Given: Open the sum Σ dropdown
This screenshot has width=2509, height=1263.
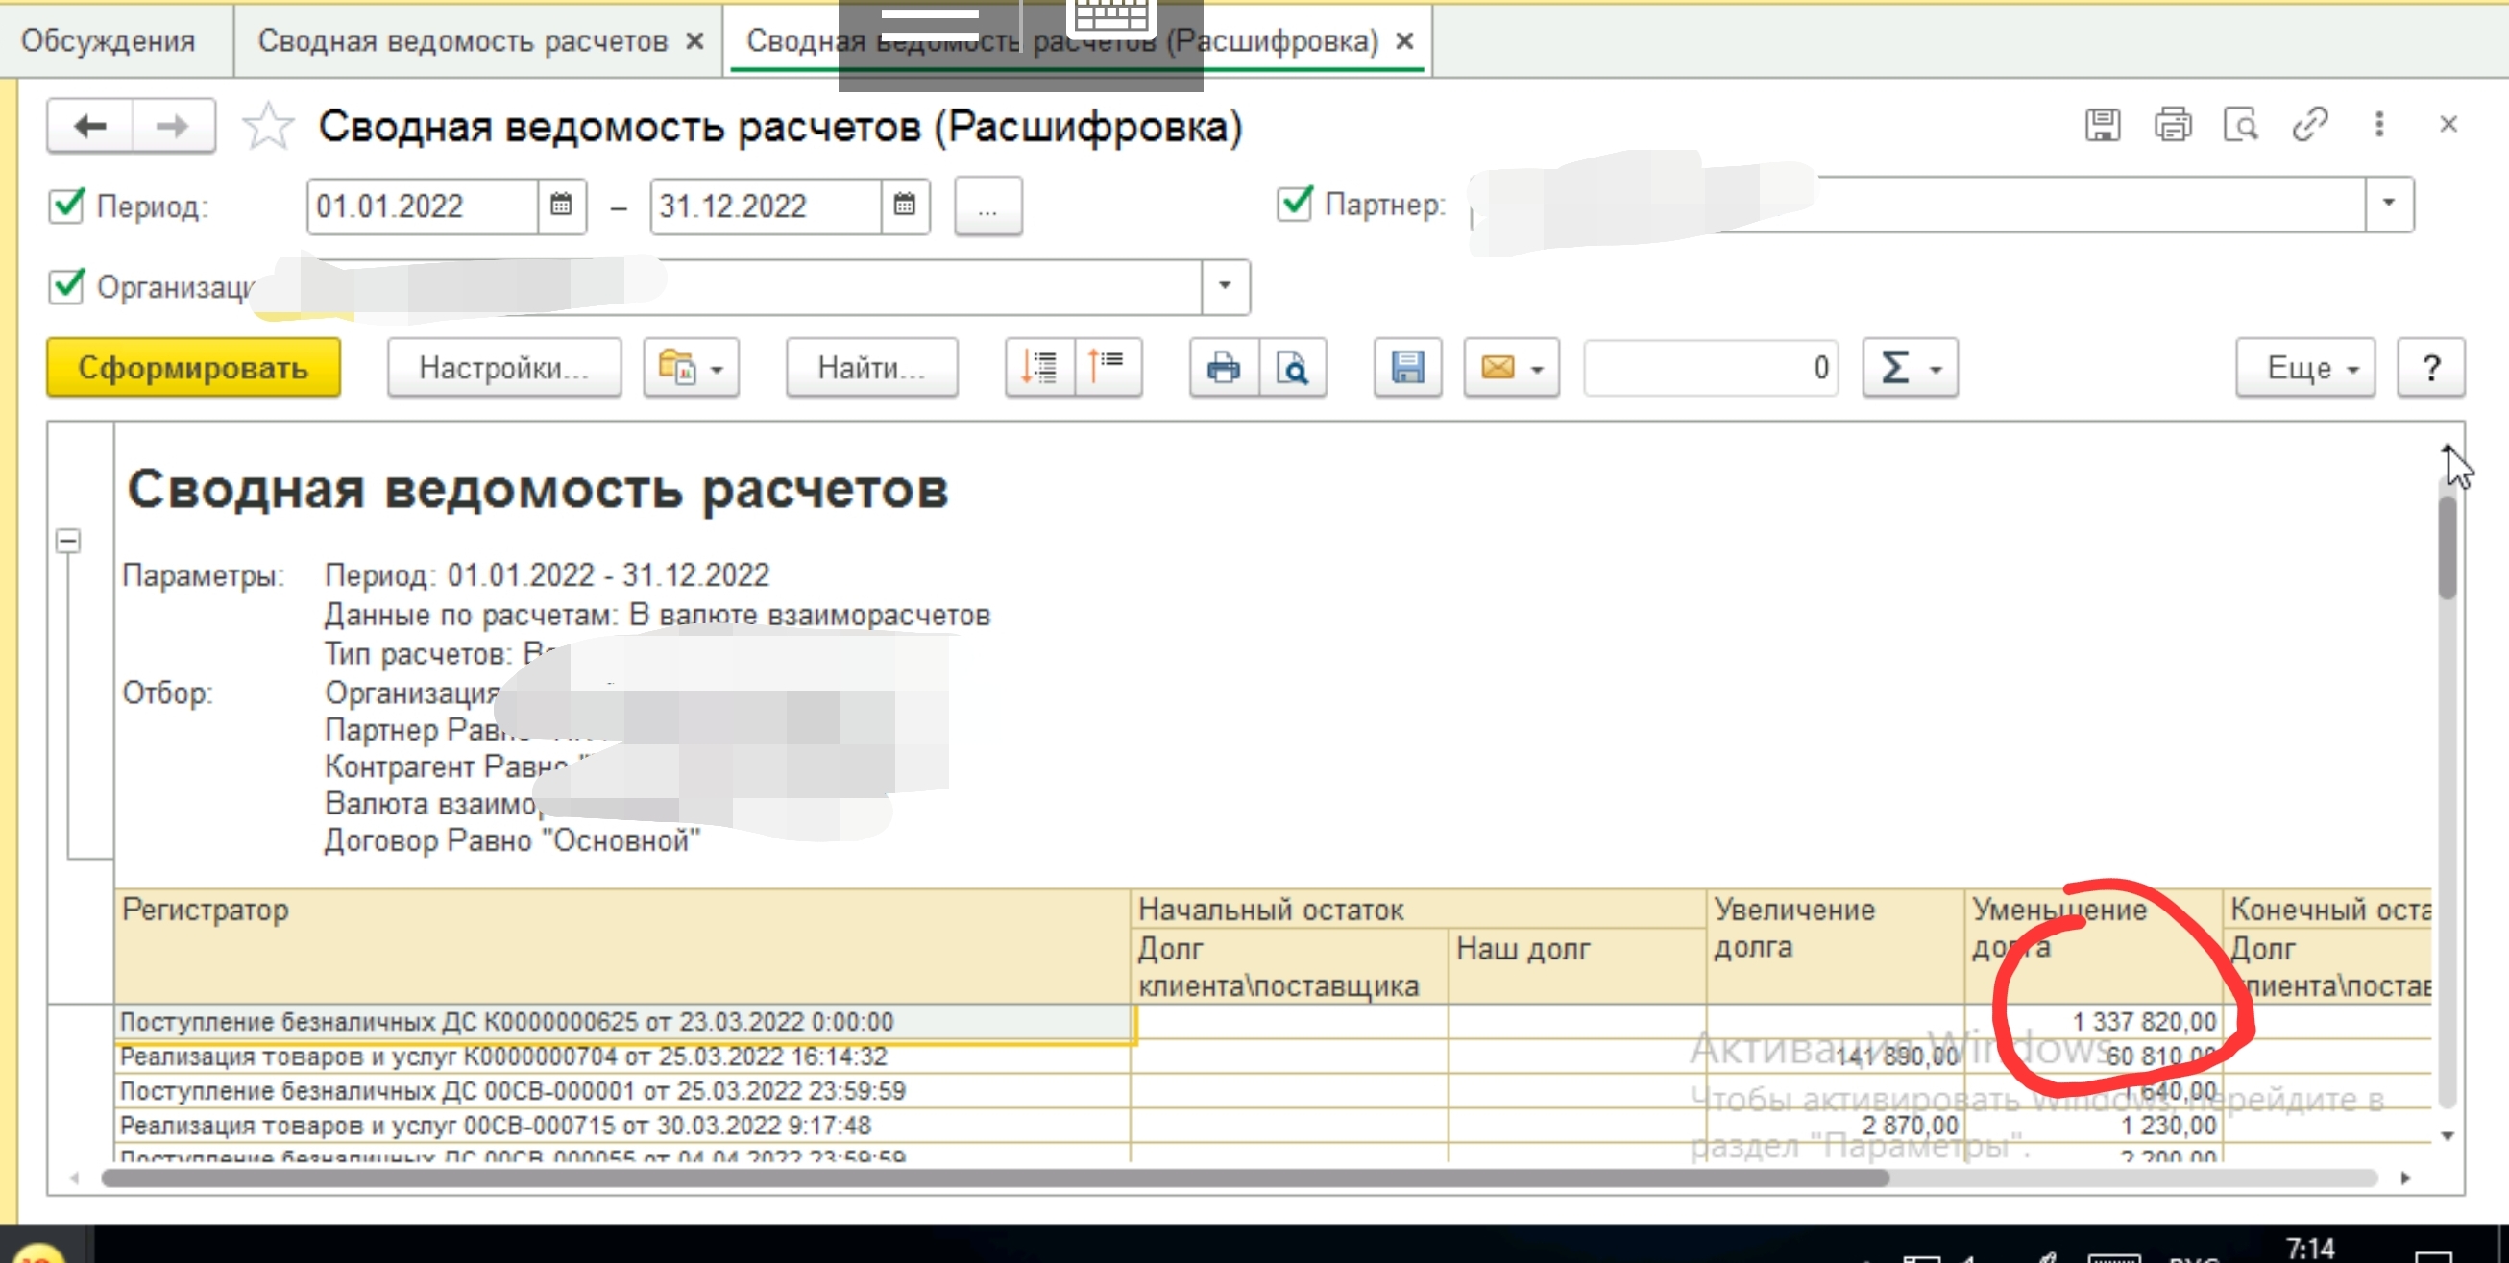Looking at the screenshot, I should pyautogui.click(x=1909, y=368).
